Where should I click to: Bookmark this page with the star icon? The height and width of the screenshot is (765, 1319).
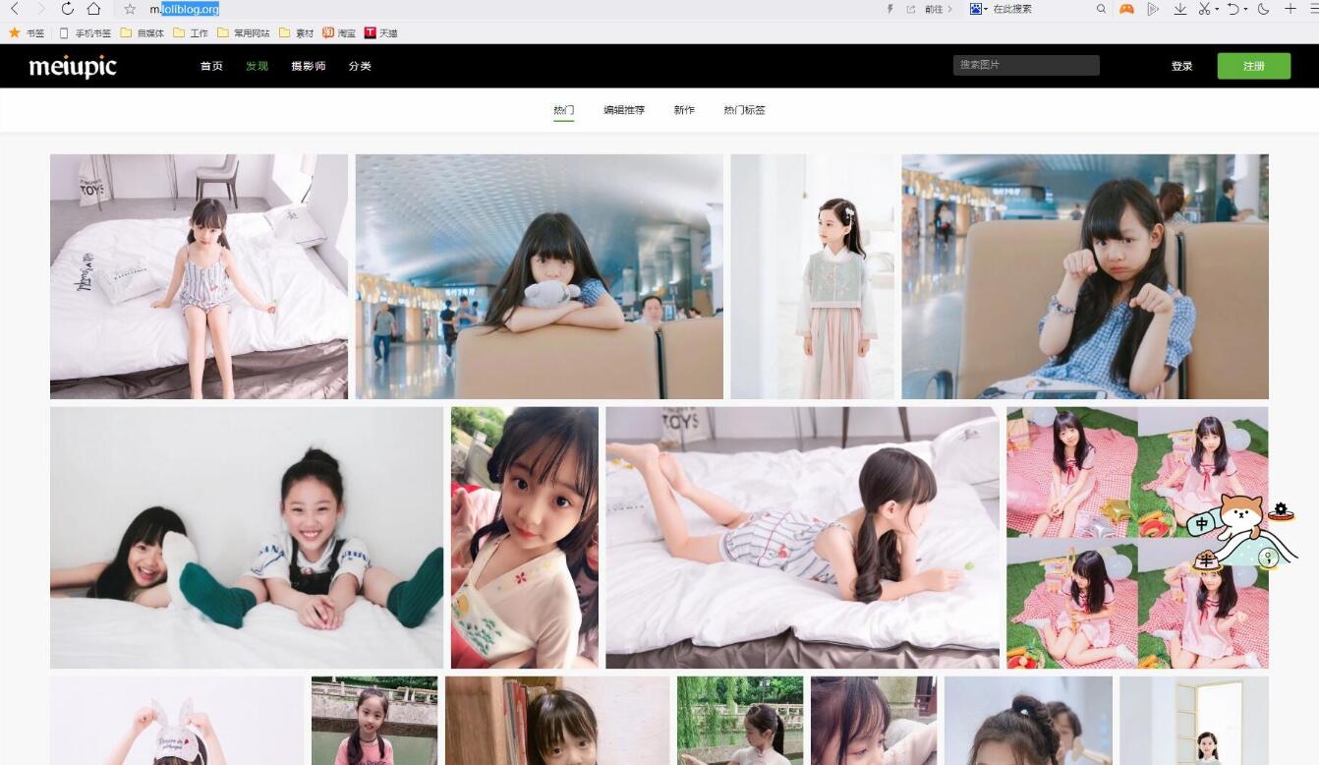[x=130, y=9]
